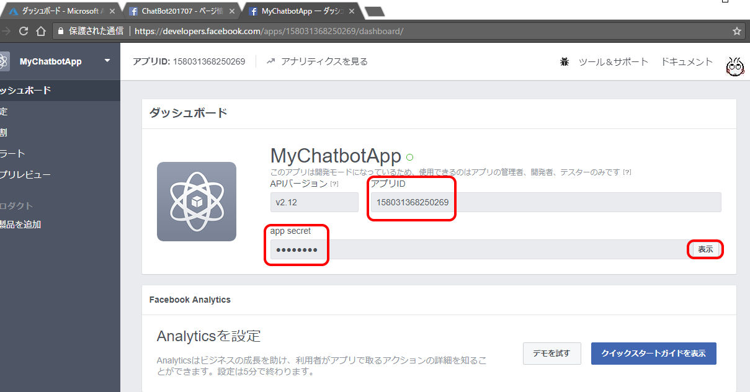Click the green status circle next to MyChatbotApp

tap(409, 157)
